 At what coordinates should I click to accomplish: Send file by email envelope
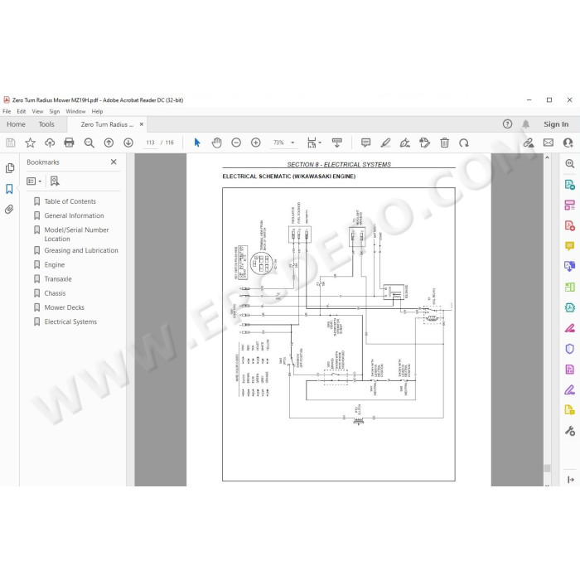point(549,143)
